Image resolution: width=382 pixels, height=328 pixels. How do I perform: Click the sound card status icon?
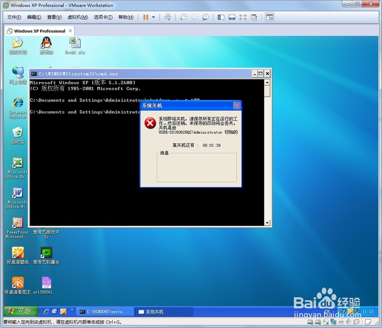[349, 322]
